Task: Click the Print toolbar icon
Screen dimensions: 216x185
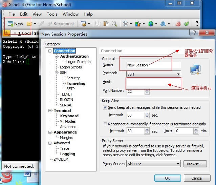Action: point(126,24)
